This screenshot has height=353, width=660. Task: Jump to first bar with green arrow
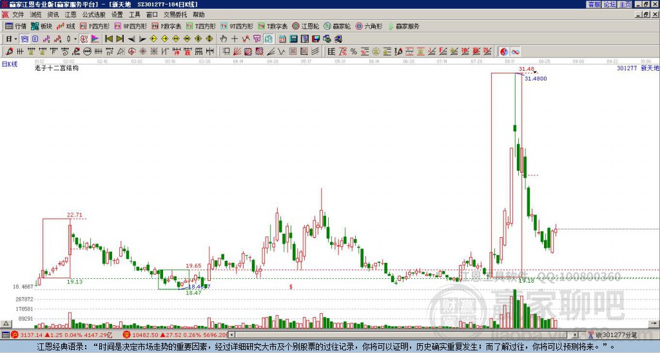pos(108,39)
